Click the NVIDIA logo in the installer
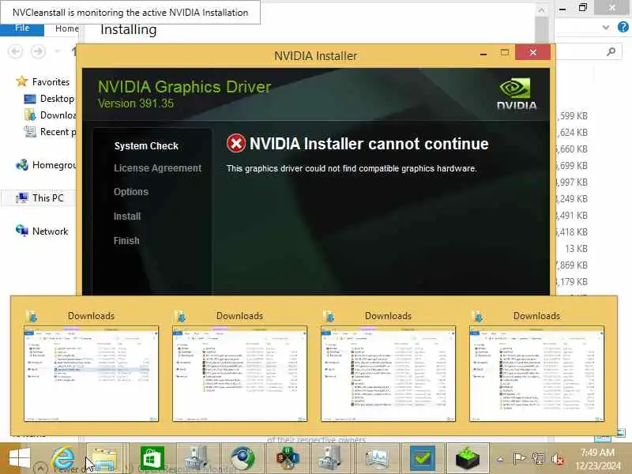This screenshot has height=474, width=632. tap(517, 94)
